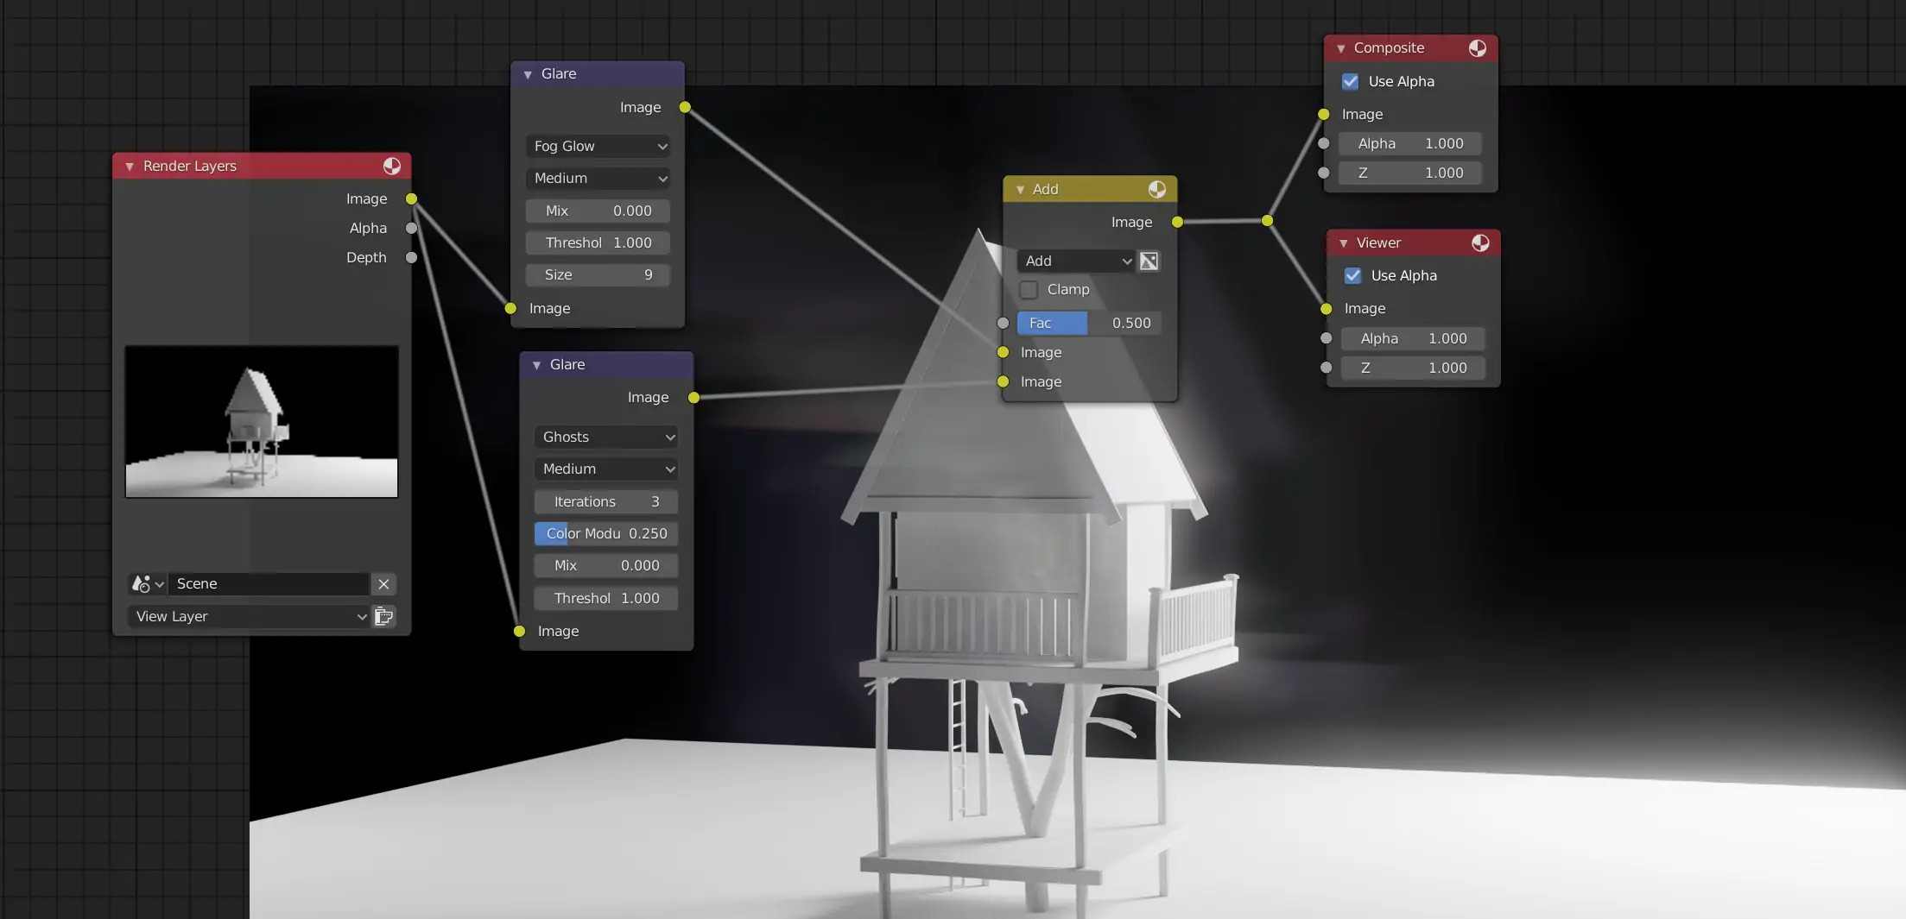Toggle the Add node alpha icon button
Image resolution: width=1906 pixels, height=919 pixels.
tap(1149, 261)
